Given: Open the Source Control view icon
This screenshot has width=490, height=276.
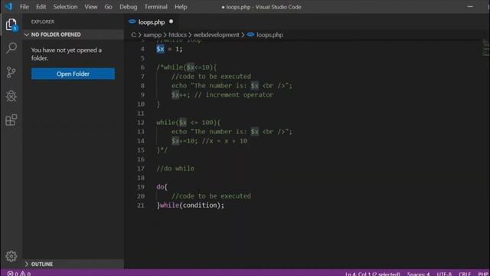Looking at the screenshot, I should [11, 72].
